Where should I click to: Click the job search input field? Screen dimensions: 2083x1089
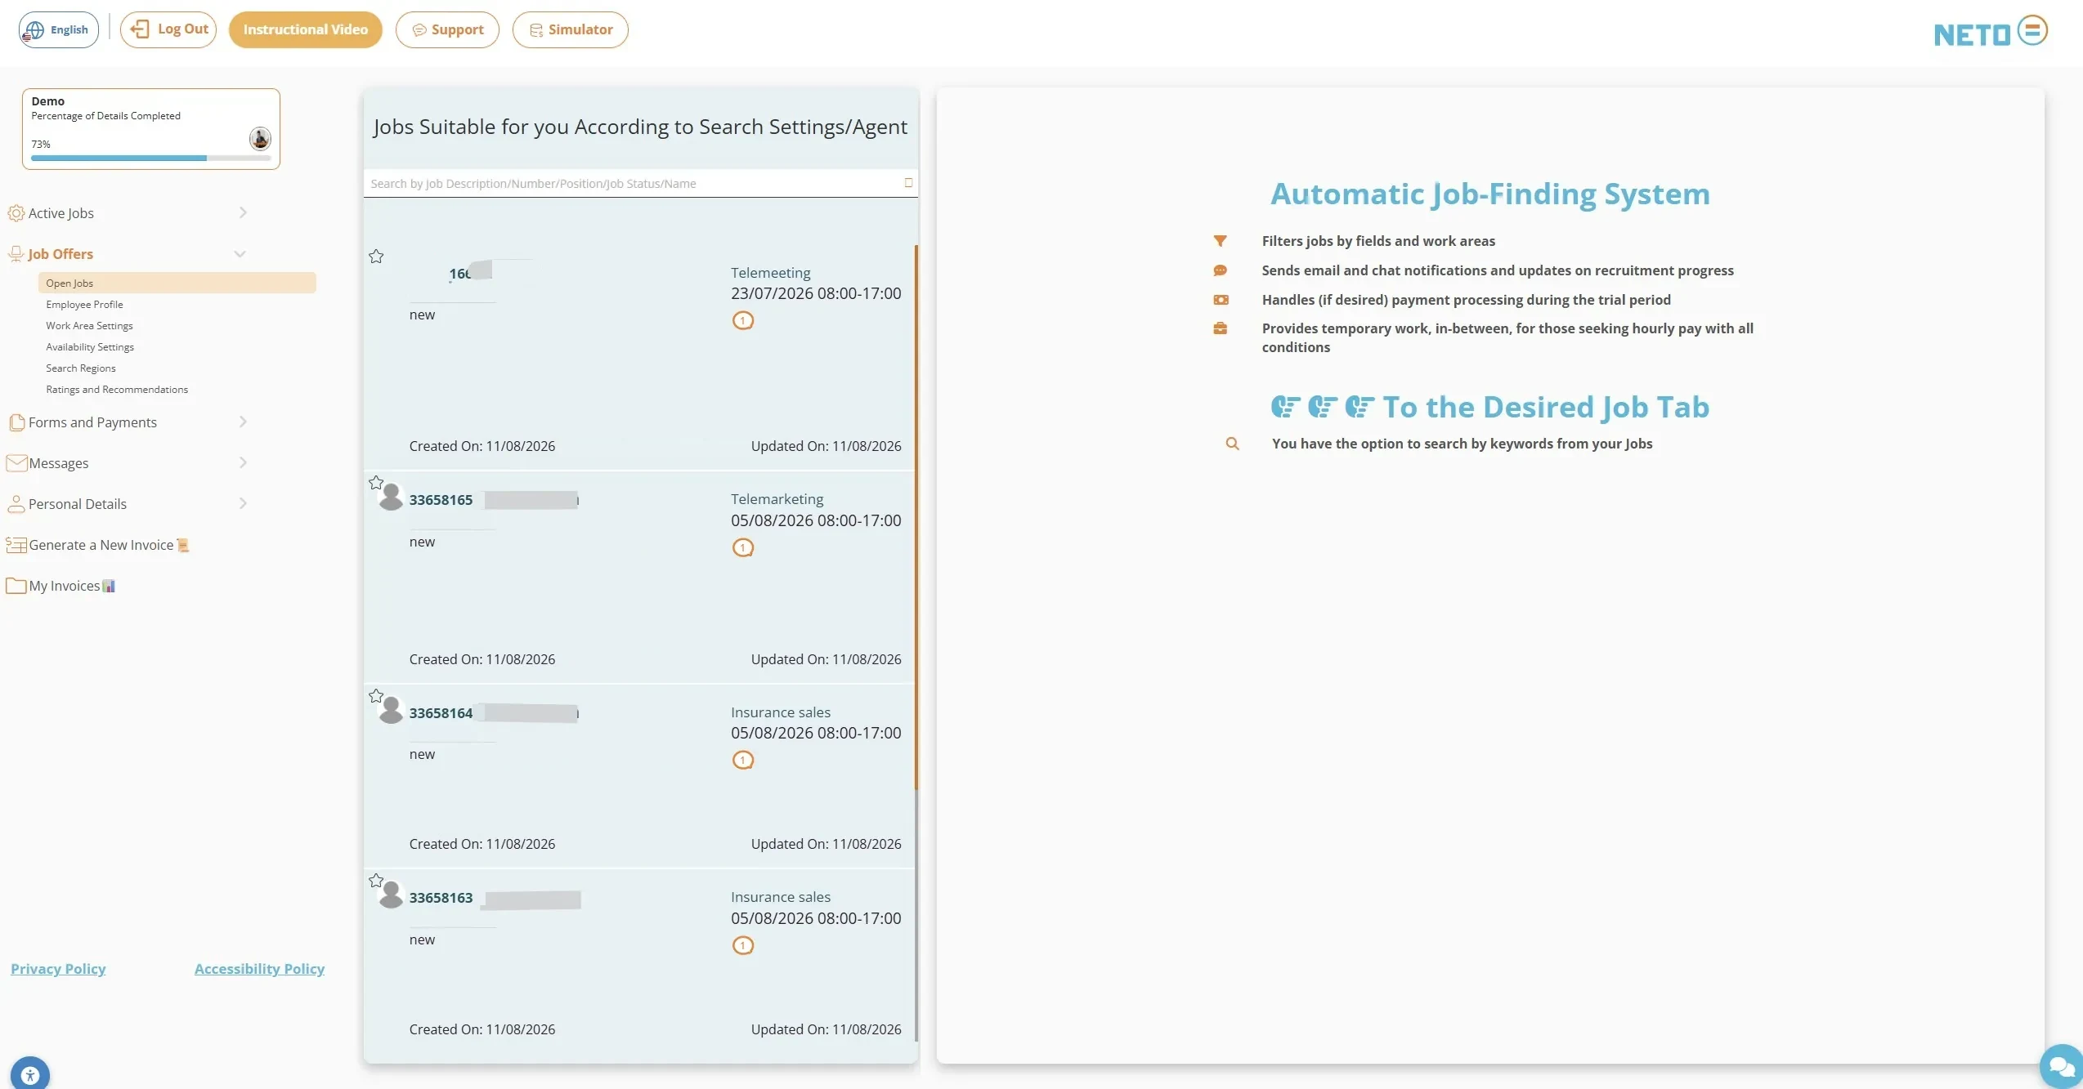[x=640, y=183]
